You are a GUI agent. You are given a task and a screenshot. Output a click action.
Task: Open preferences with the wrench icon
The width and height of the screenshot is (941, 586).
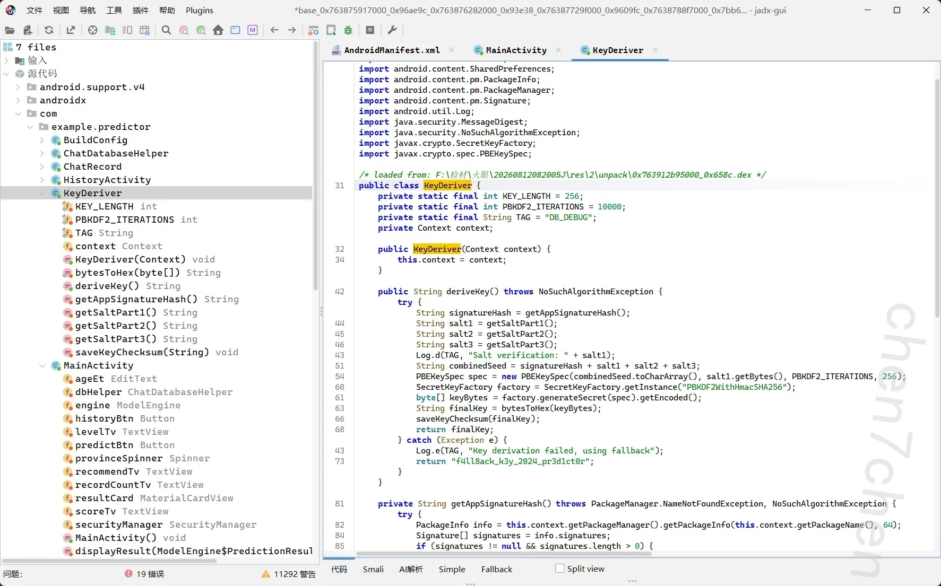[392, 30]
